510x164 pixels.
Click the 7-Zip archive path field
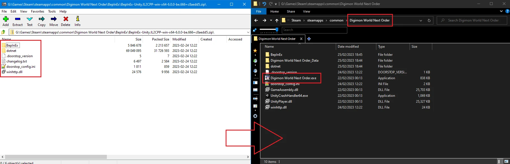tap(130, 32)
